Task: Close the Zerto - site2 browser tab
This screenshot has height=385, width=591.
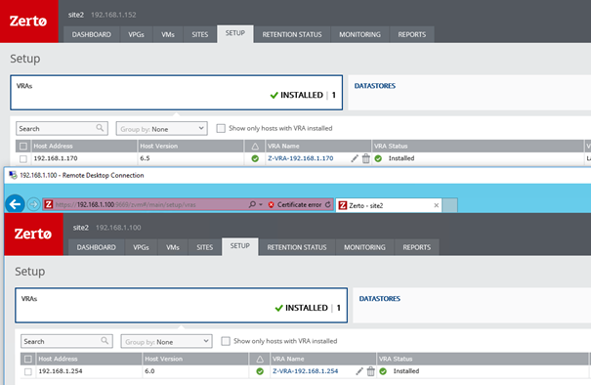Action: (436, 205)
